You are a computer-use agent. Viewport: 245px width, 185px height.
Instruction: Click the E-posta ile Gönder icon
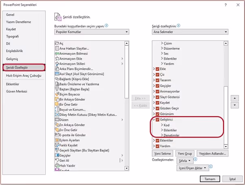[x=57, y=135]
